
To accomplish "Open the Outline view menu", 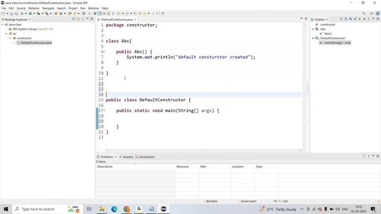I will point(368,19).
